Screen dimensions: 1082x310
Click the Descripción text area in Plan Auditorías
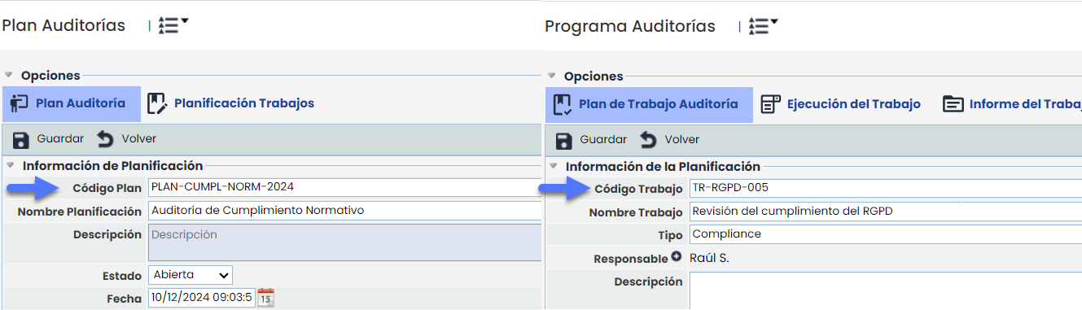click(x=344, y=242)
